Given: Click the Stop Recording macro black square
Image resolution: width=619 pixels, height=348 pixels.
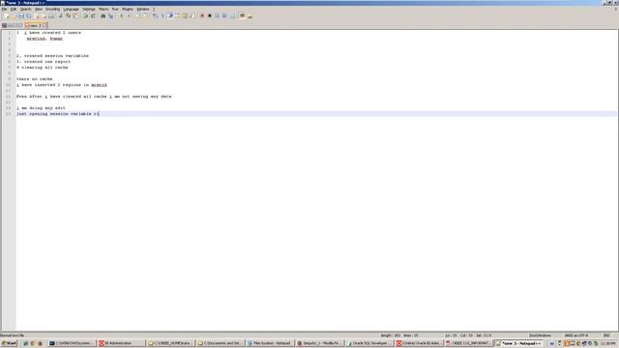Looking at the screenshot, I should (210, 15).
